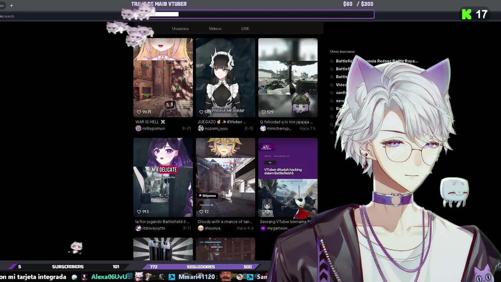
Task: Select the 'Redsec Battle Roya...' search suggestion
Action: tap(377, 61)
